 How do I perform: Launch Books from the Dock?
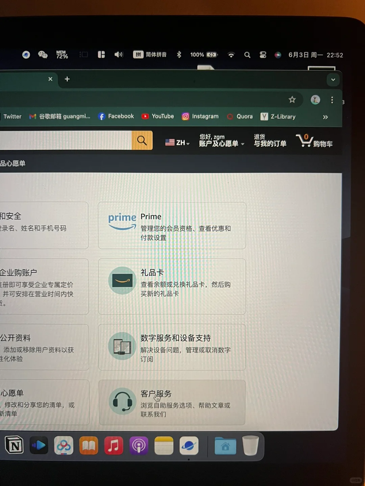click(89, 446)
